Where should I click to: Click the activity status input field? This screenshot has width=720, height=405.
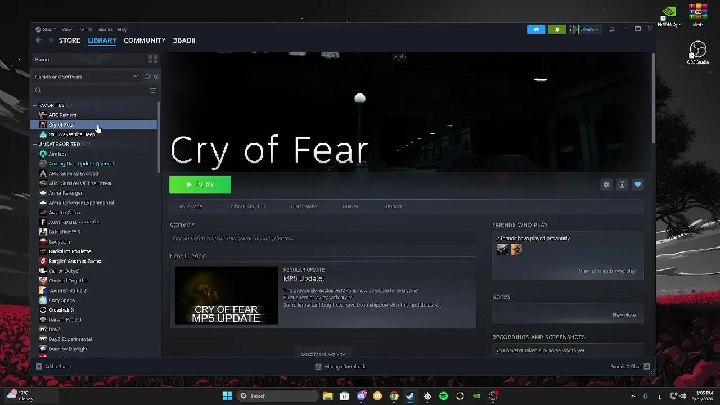(x=323, y=238)
